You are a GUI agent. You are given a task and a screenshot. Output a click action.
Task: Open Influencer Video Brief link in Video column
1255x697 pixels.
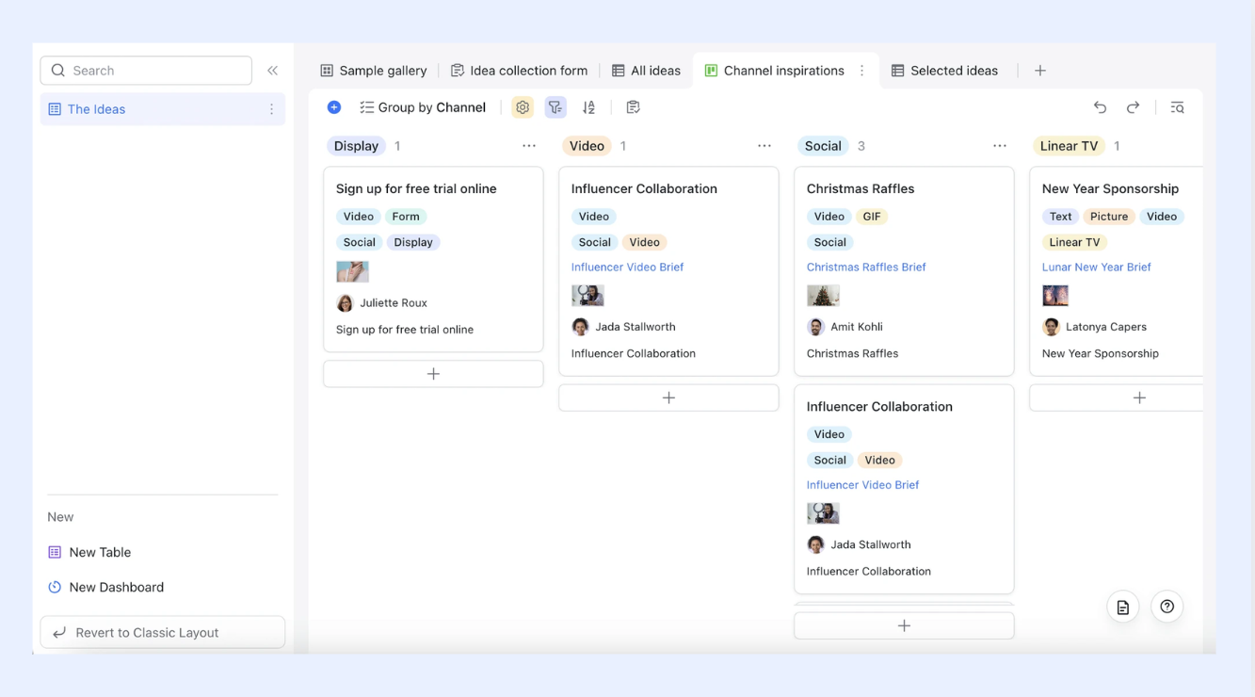tap(627, 267)
